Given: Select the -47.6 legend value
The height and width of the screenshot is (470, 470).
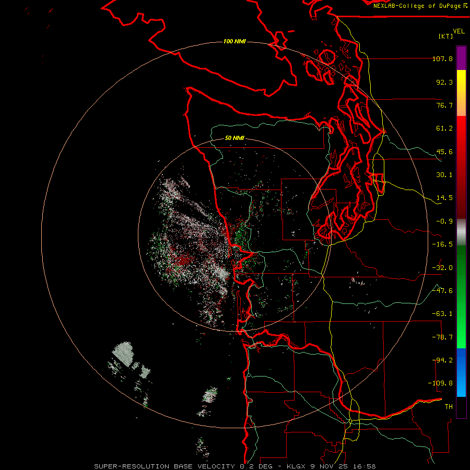Looking at the screenshot, I should [442, 291].
